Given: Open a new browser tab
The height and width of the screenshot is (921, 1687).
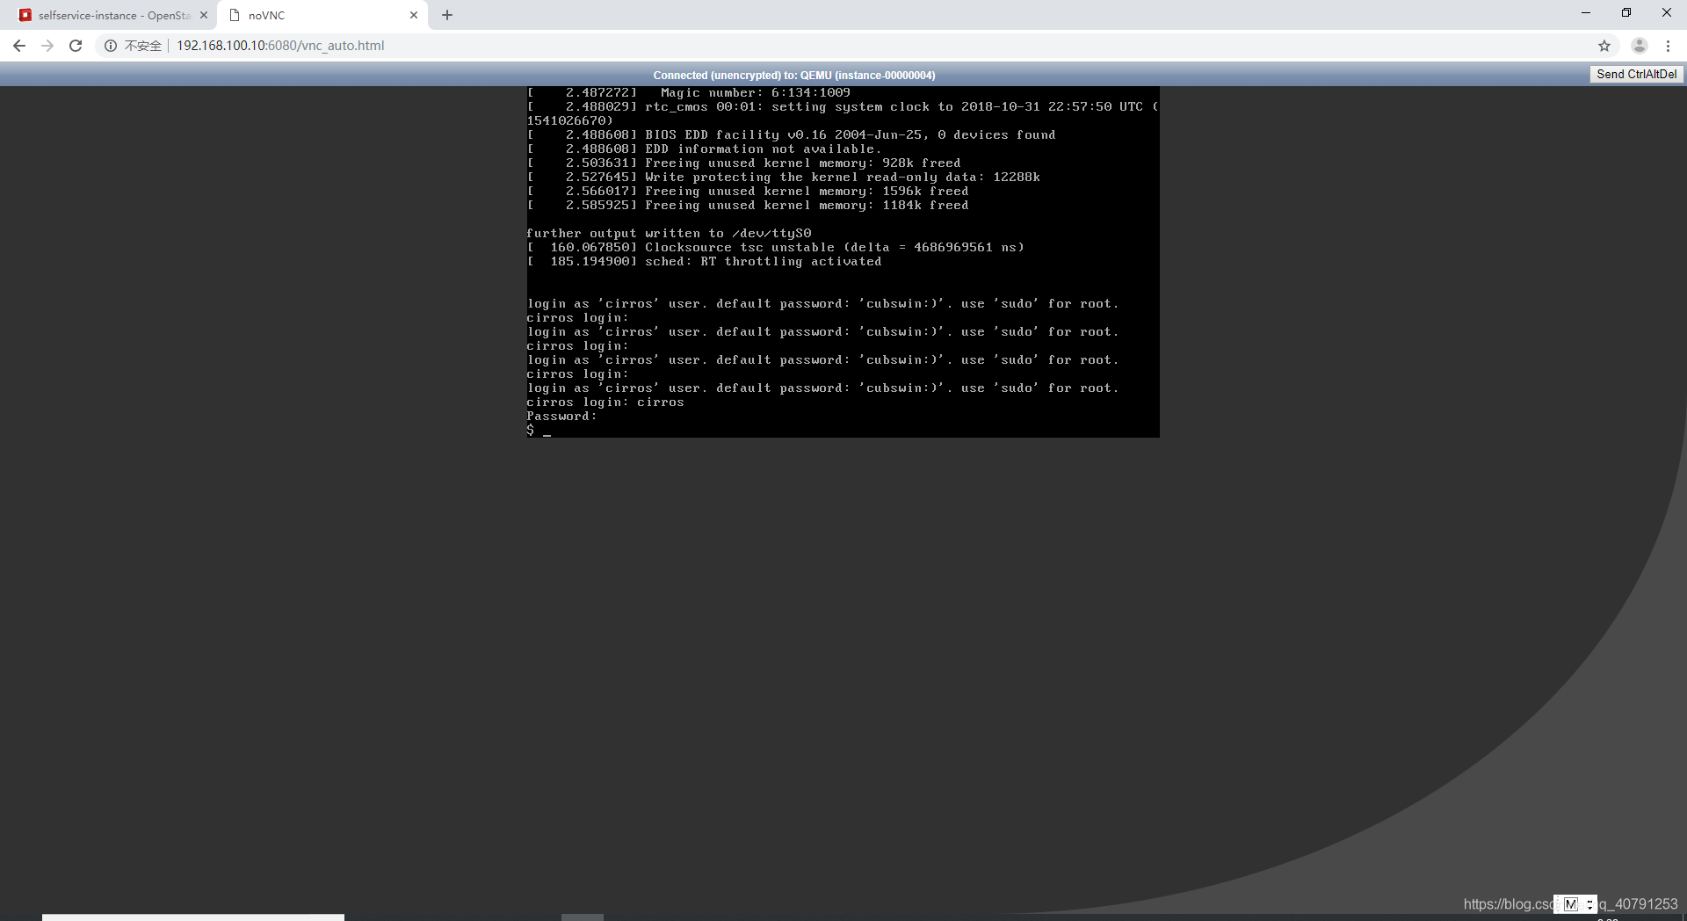Looking at the screenshot, I should pyautogui.click(x=447, y=15).
